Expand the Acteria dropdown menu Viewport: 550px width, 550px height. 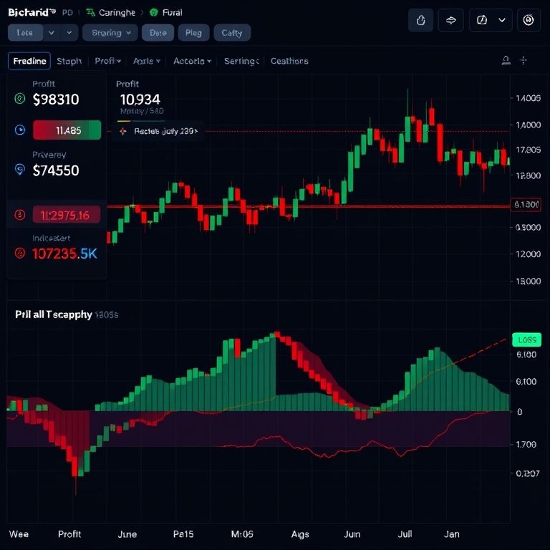(192, 61)
